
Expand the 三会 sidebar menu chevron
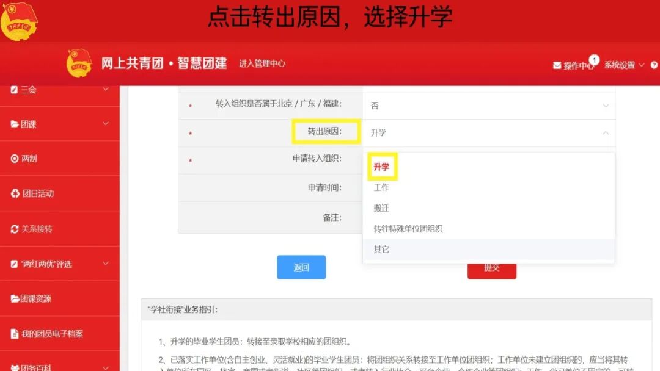tap(106, 89)
